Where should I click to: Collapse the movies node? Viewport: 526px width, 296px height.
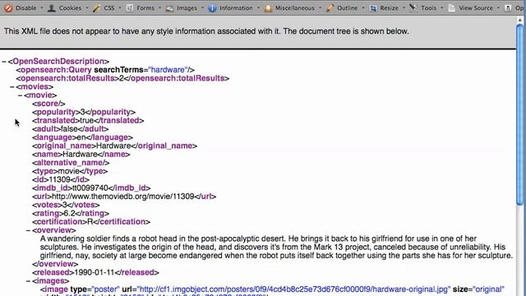point(12,86)
